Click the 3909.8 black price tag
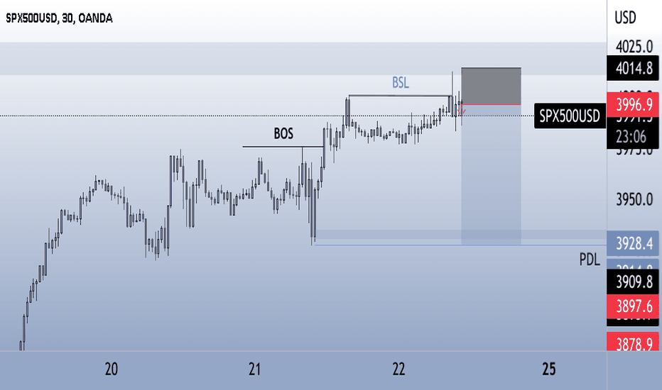This screenshot has height=390, width=662. 632,282
